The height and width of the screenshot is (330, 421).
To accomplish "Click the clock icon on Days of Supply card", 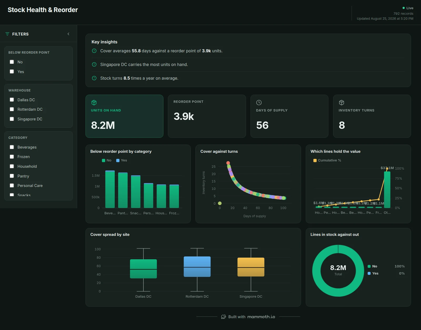I will pos(259,103).
